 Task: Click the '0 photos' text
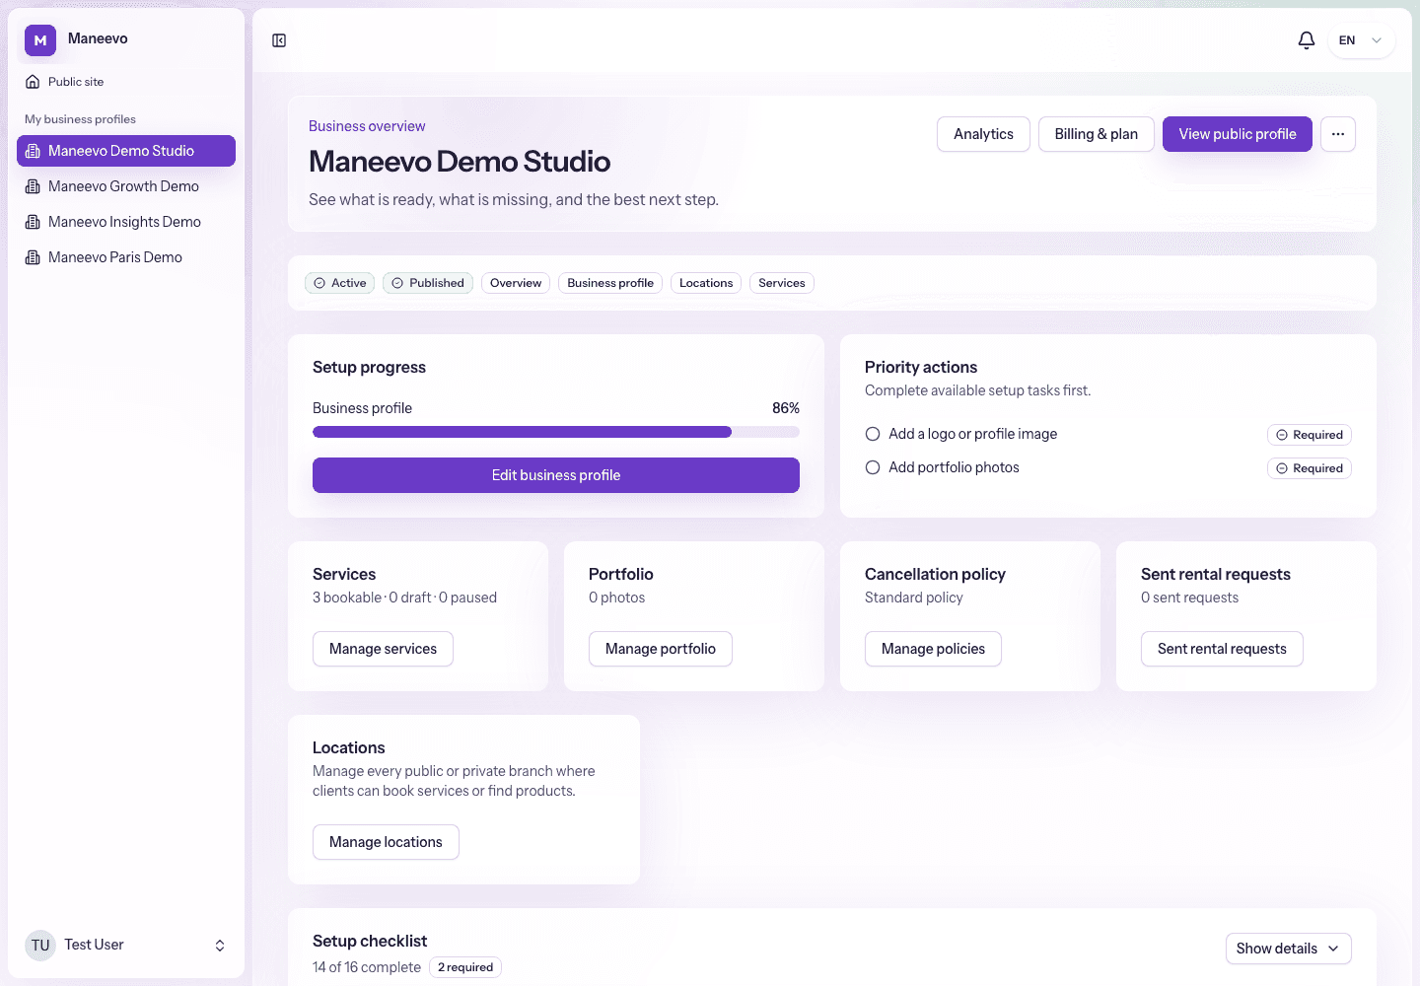pos(616,598)
